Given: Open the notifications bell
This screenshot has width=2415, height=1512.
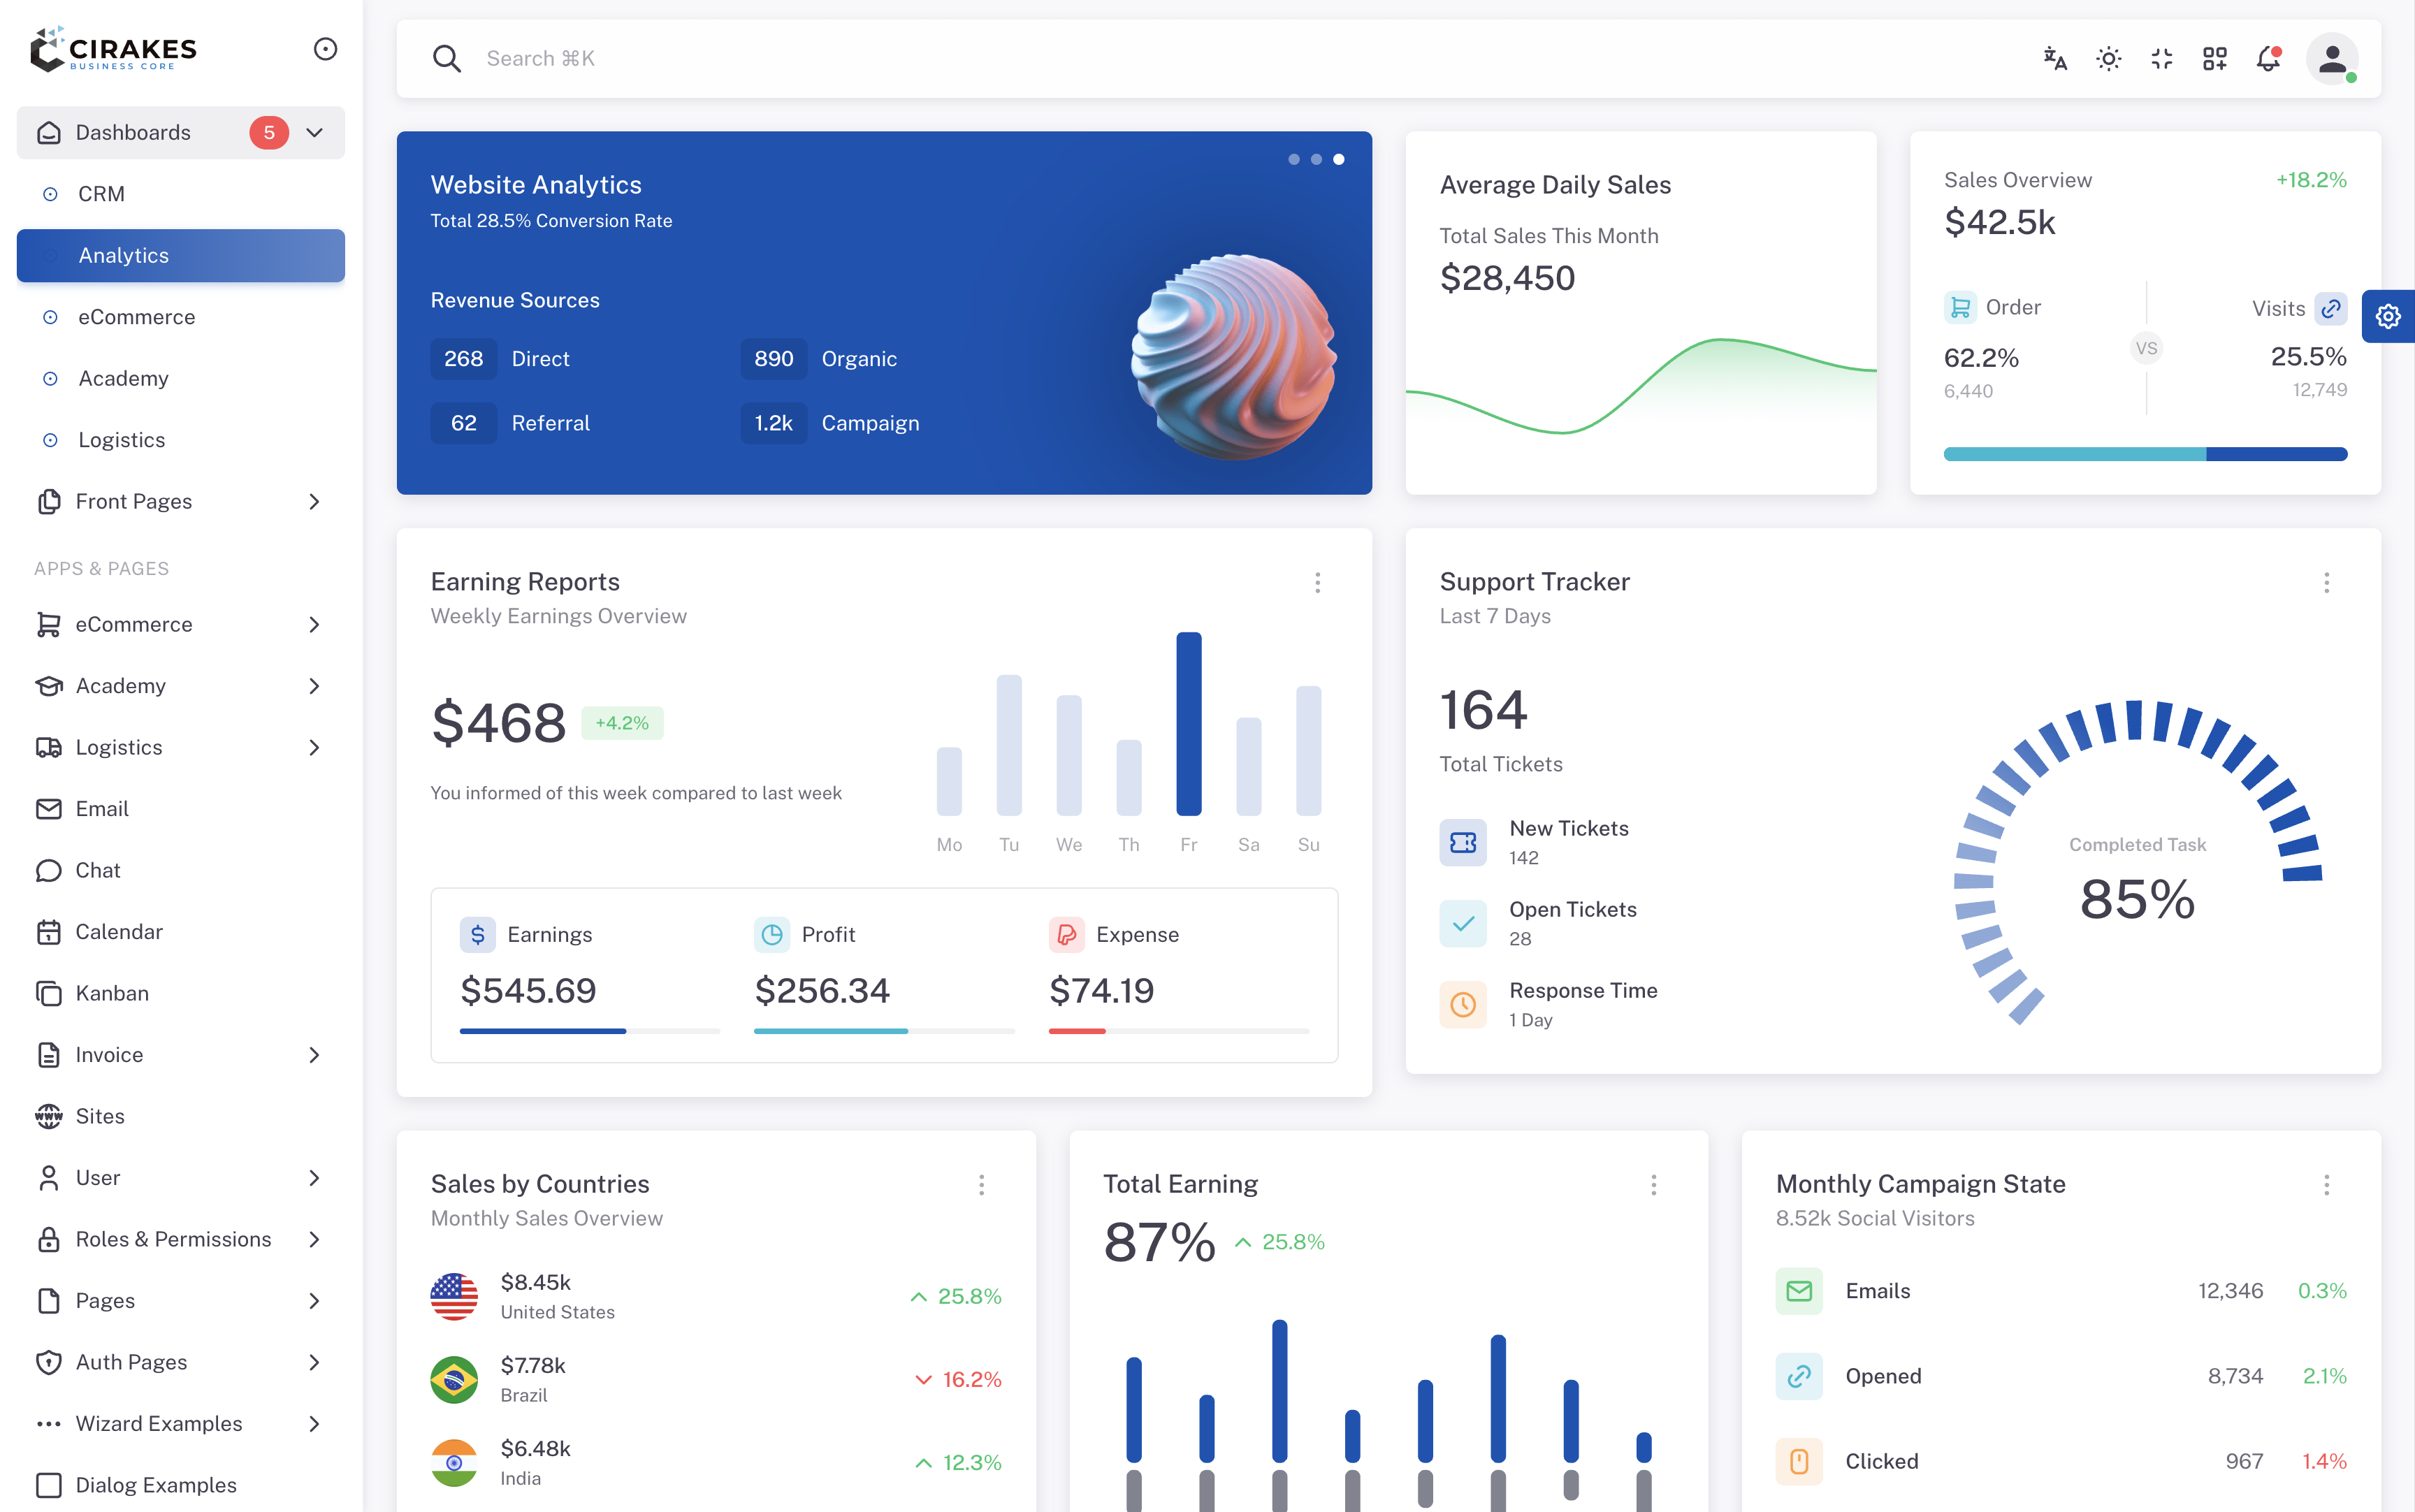Looking at the screenshot, I should [x=2267, y=59].
